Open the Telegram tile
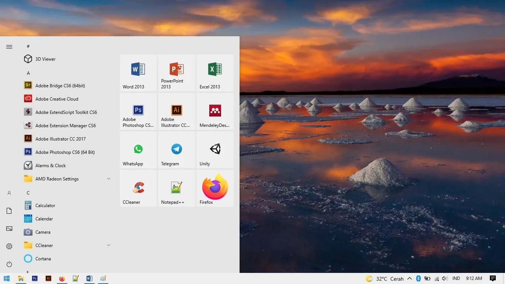 coord(177,150)
